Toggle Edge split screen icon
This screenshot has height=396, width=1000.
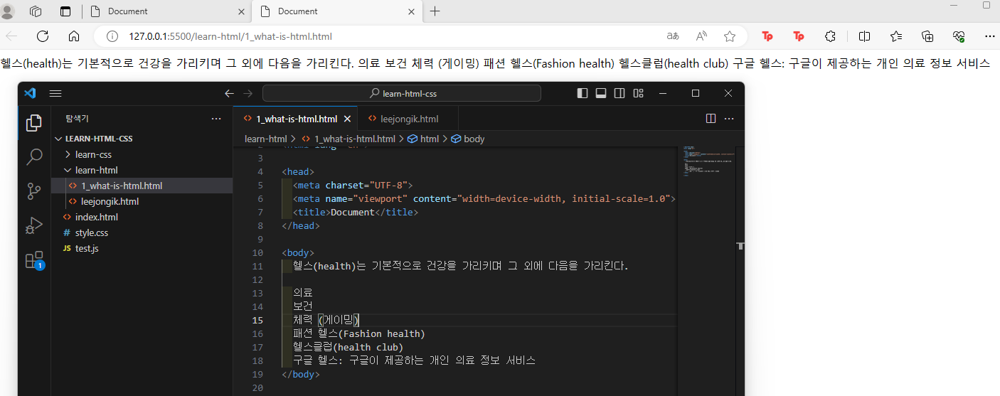pos(865,36)
